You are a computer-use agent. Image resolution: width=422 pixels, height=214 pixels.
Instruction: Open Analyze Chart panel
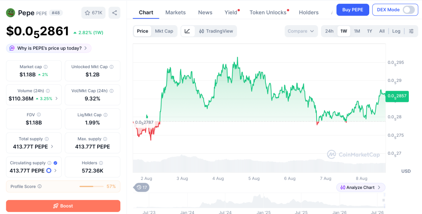point(361,187)
